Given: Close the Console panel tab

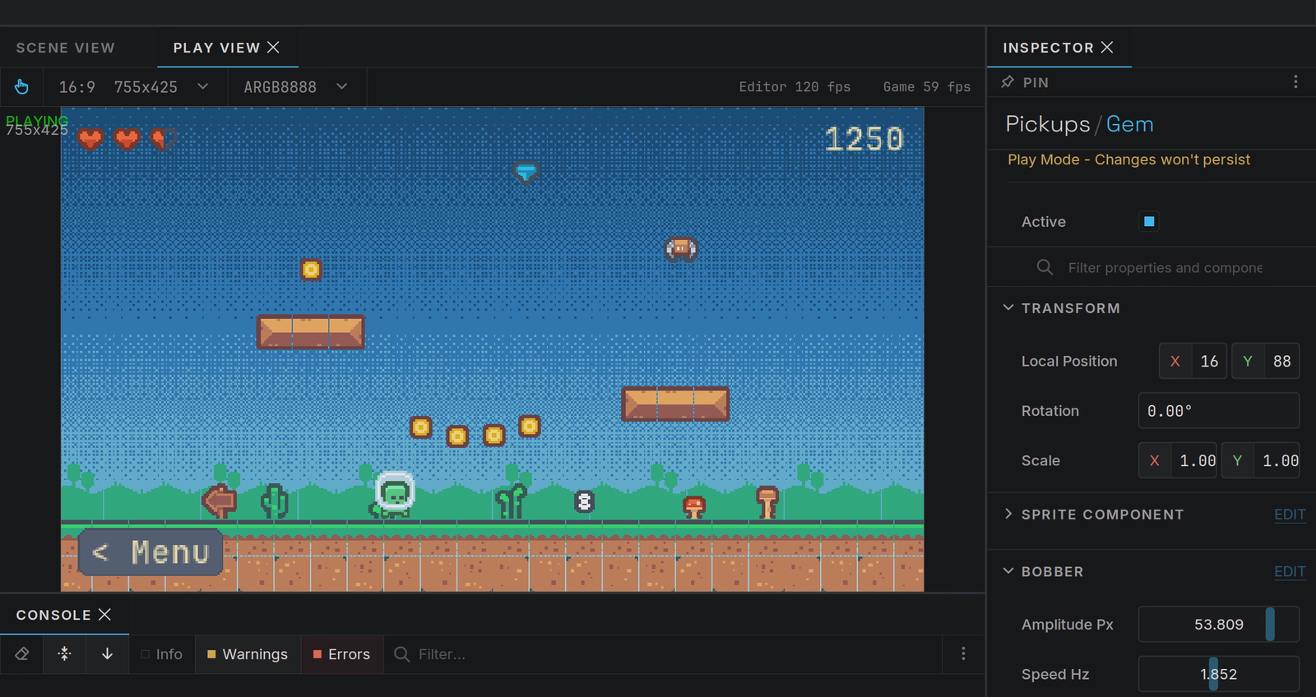Looking at the screenshot, I should 104,615.
